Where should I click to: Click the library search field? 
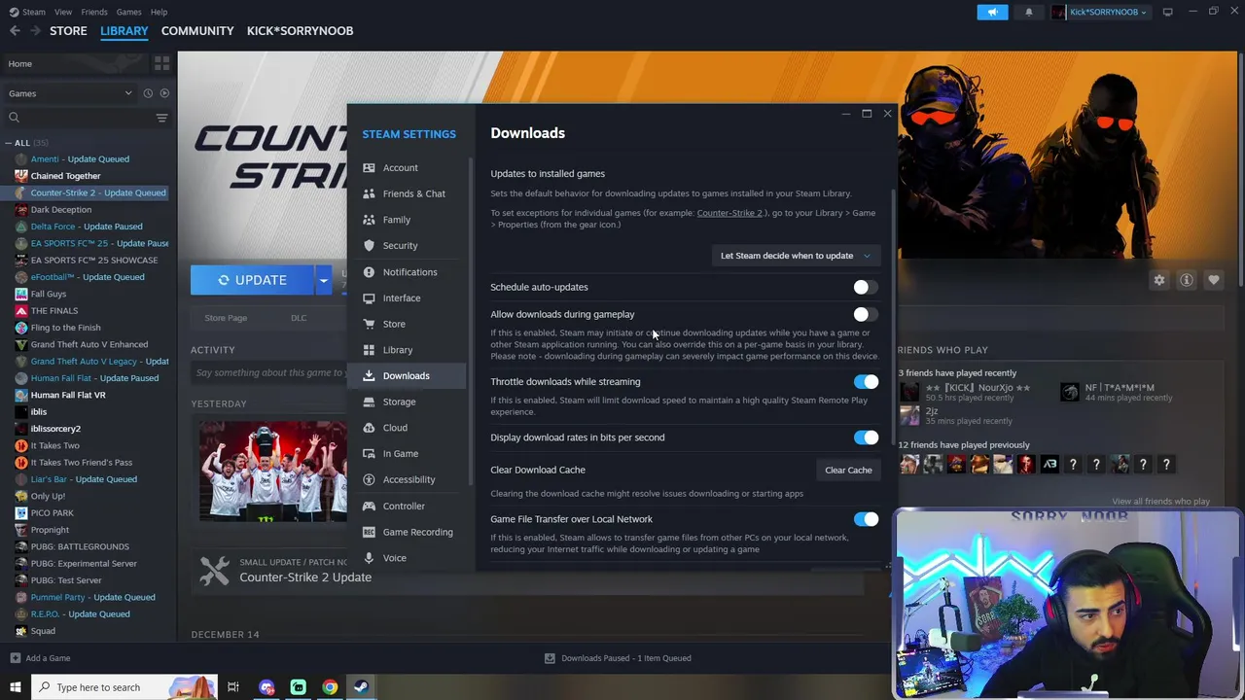(80, 118)
